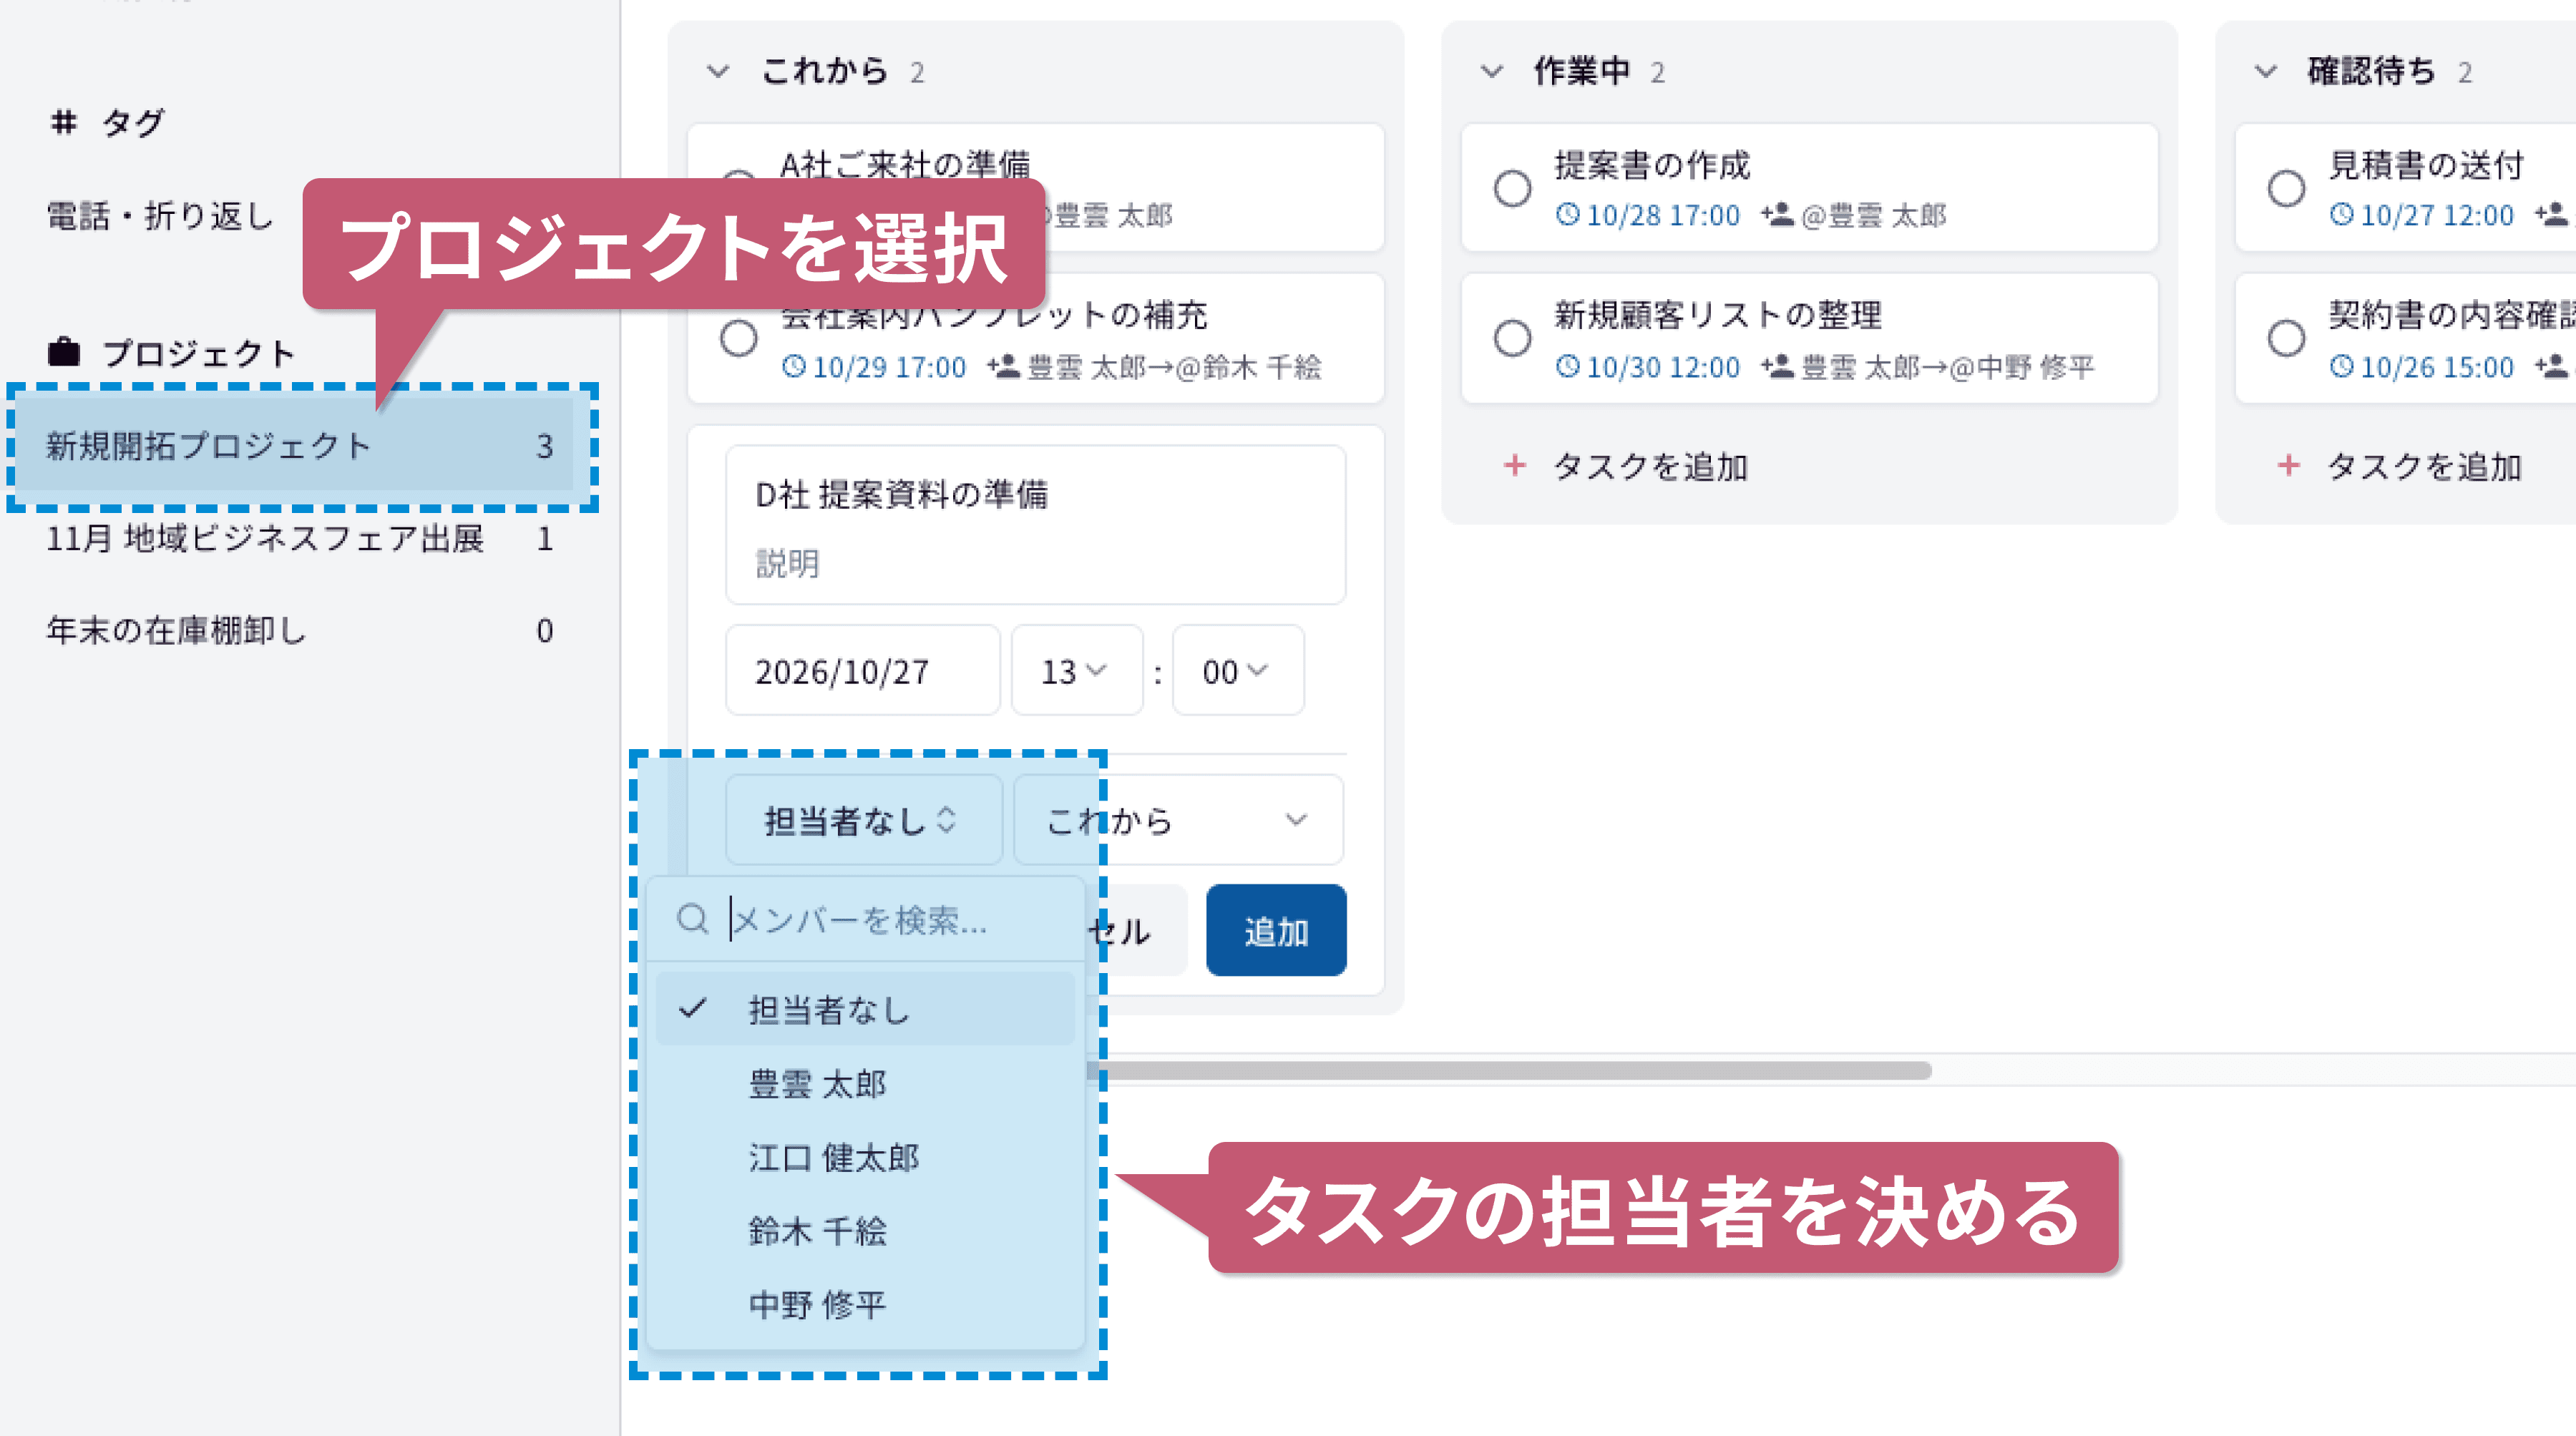Click the hash icon beside タグ
This screenshot has width=2576, height=1436.
click(x=64, y=122)
